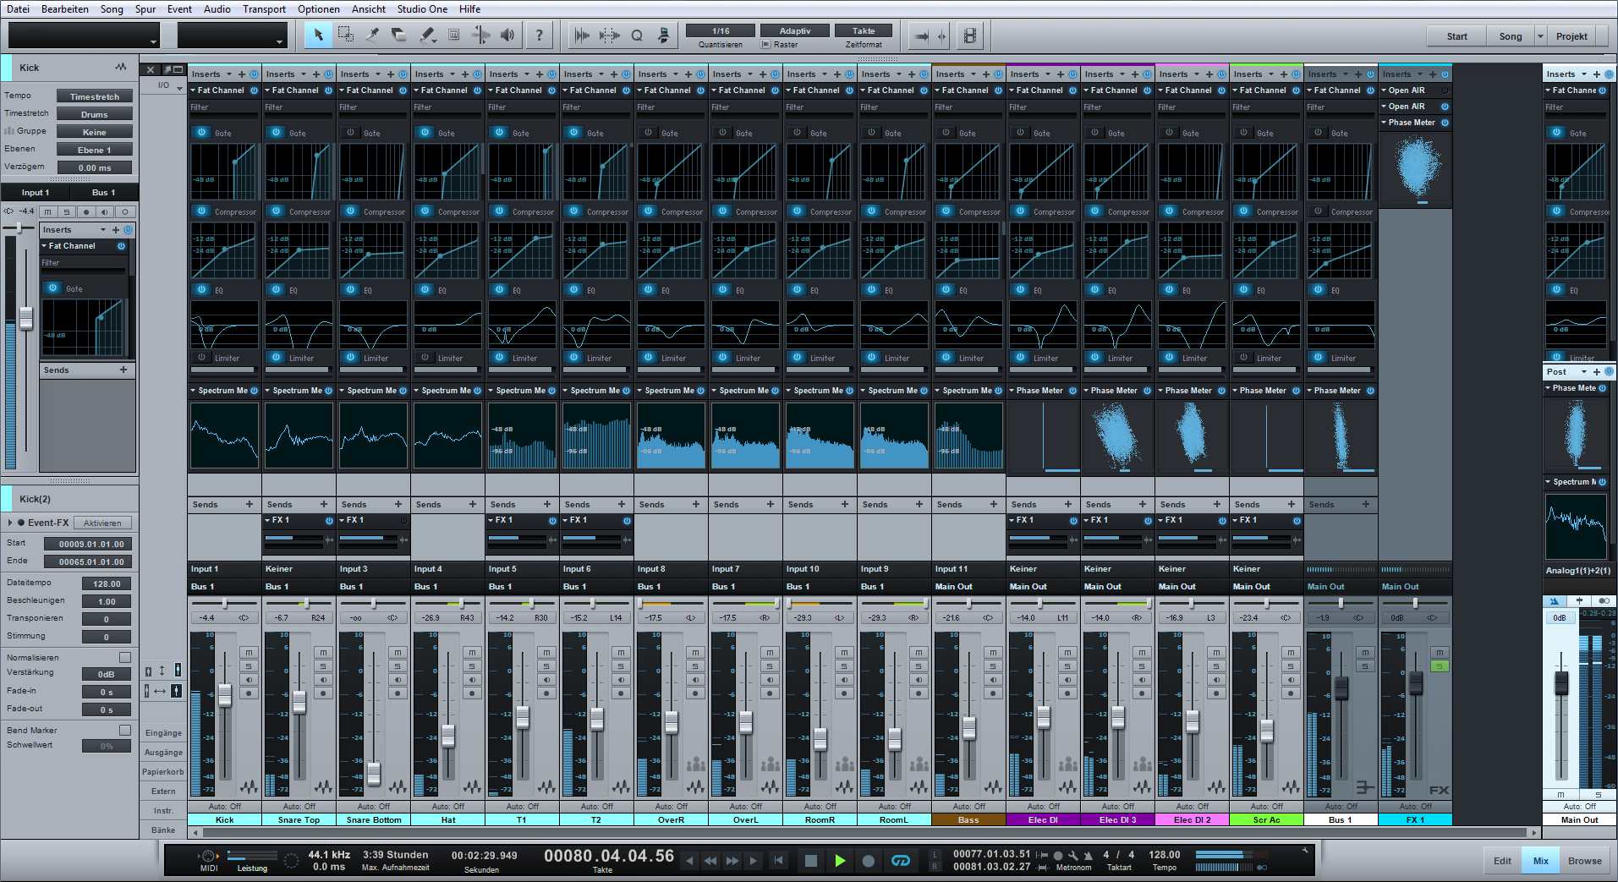Open the Datei menu
Screen dimensions: 1618x882
tap(19, 8)
